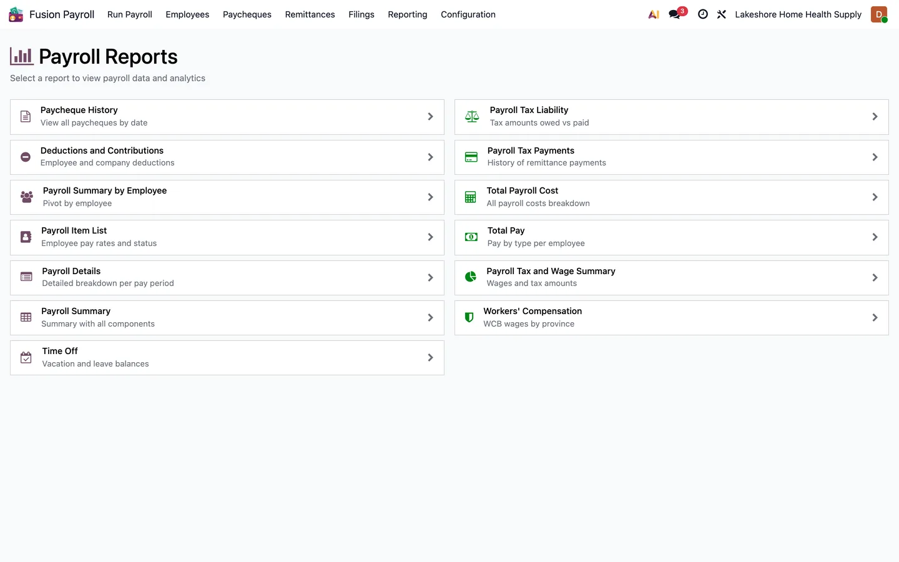The height and width of the screenshot is (562, 899).
Task: Click the Payroll Tax and Wage pie chart icon
Action: pyautogui.click(x=471, y=277)
